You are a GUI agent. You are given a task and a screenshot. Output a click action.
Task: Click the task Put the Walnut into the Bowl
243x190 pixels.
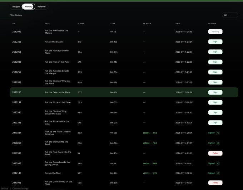click(x=56, y=143)
